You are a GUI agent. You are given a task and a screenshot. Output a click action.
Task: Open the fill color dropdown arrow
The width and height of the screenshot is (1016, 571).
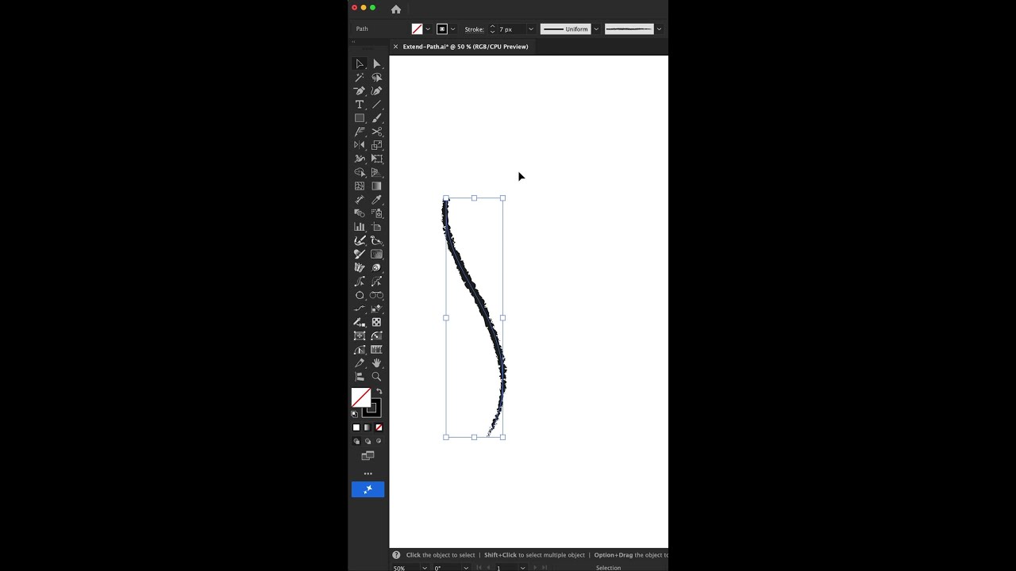coord(428,29)
